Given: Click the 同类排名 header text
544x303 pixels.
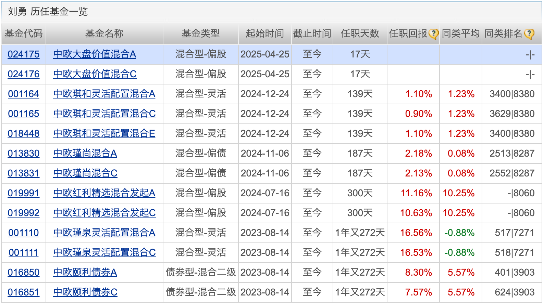Looking at the screenshot, I should tap(503, 34).
